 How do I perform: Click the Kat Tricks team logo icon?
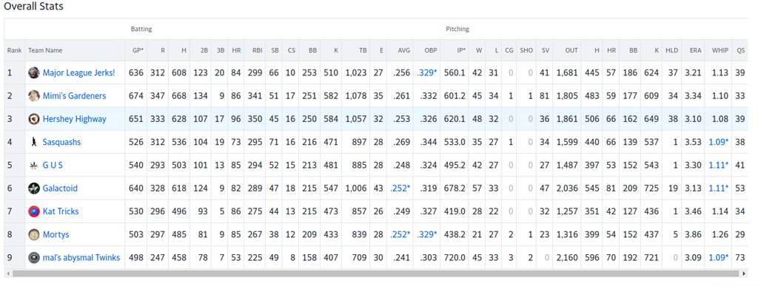[x=34, y=211]
